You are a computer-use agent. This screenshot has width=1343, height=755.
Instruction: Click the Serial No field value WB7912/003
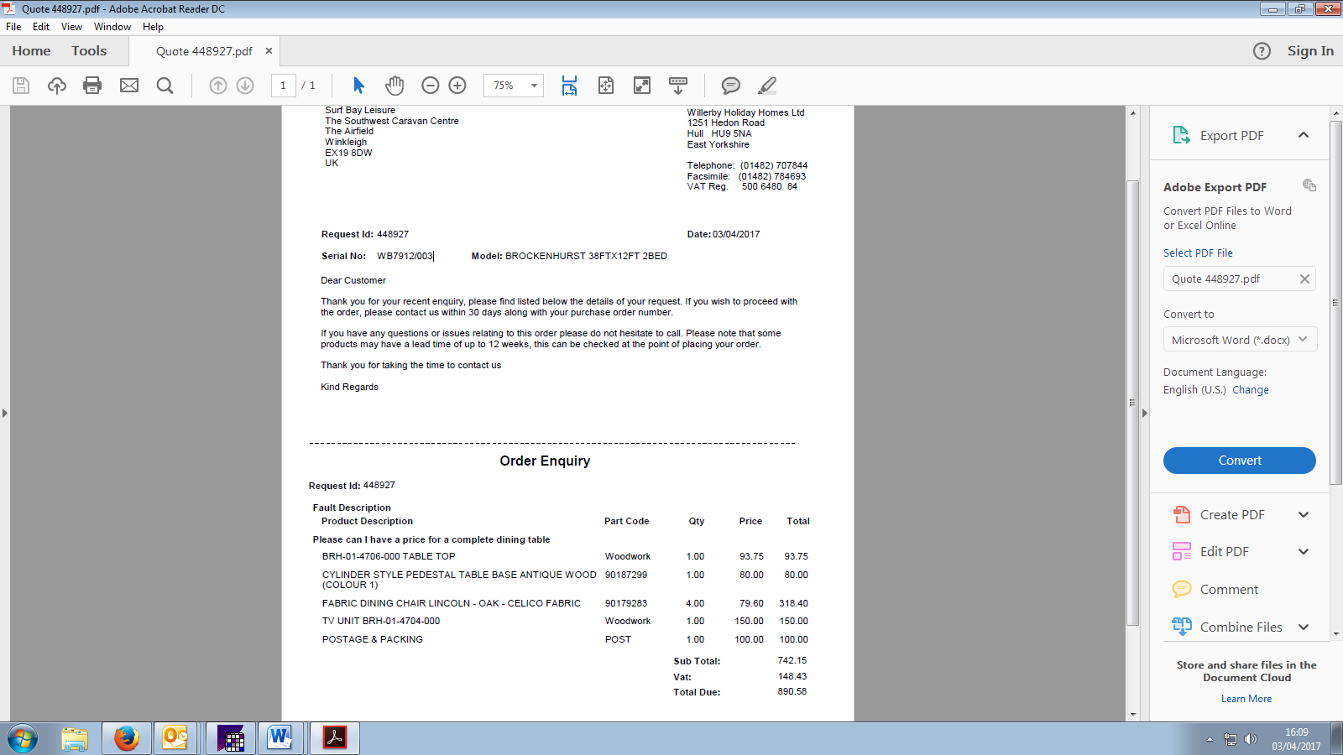tap(405, 257)
